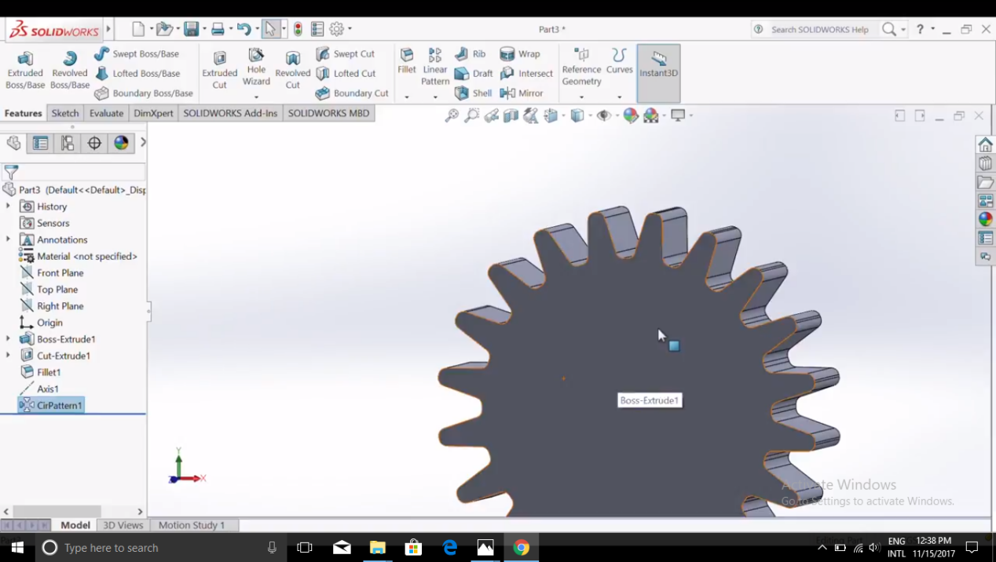Select the Revolved Boss/Base tool

(70, 70)
